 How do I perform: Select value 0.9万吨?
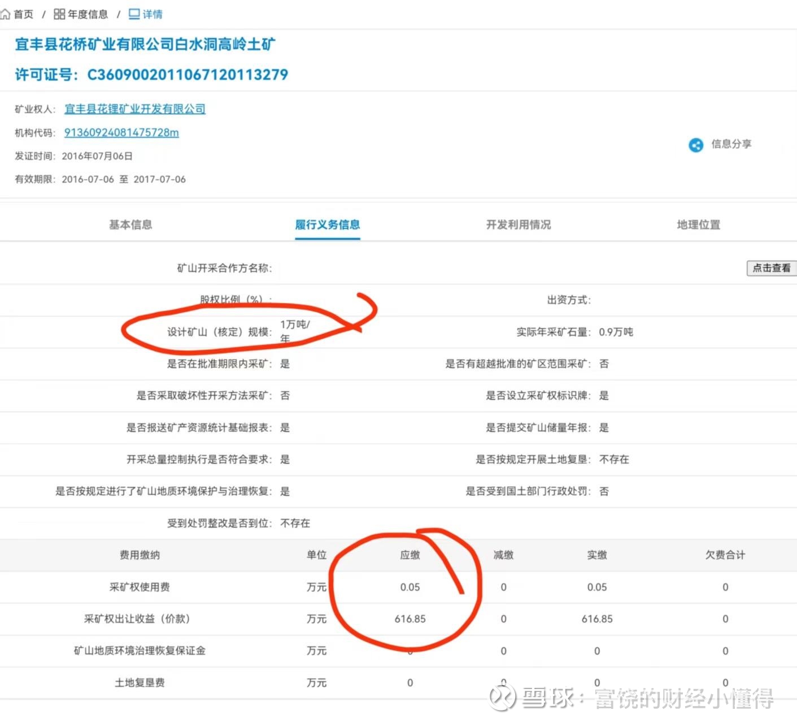(x=616, y=332)
